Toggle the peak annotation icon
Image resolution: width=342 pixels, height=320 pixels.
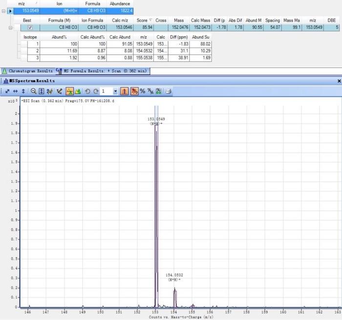pyautogui.click(x=69, y=91)
